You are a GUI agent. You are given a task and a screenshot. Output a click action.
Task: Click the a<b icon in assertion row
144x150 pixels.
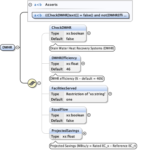tap(38, 15)
